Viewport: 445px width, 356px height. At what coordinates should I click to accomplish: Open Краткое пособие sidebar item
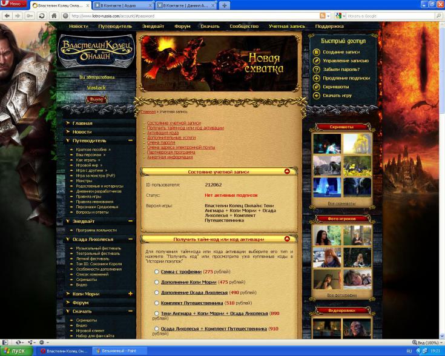point(91,150)
